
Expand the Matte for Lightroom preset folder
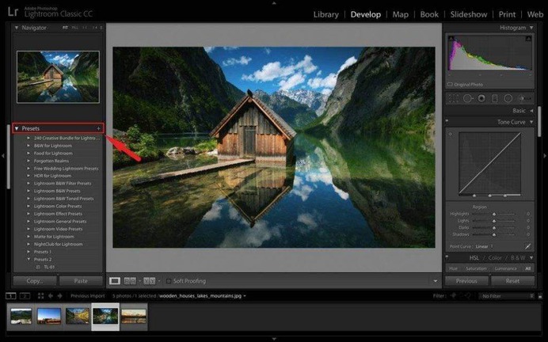pos(29,237)
